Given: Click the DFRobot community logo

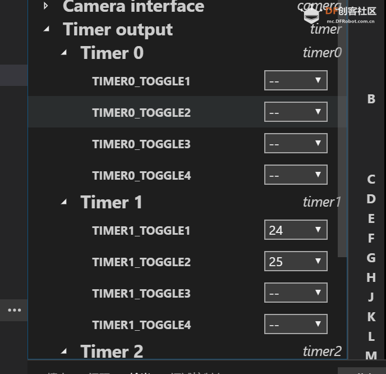Looking at the screenshot, I should (x=339, y=15).
